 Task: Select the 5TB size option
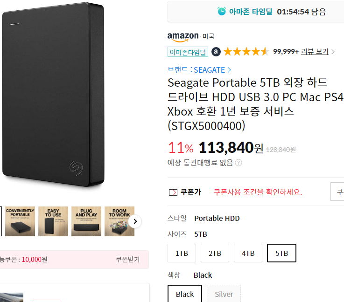click(x=281, y=253)
